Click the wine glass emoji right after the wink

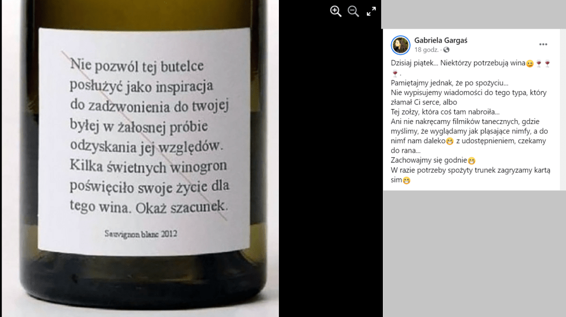coord(538,64)
